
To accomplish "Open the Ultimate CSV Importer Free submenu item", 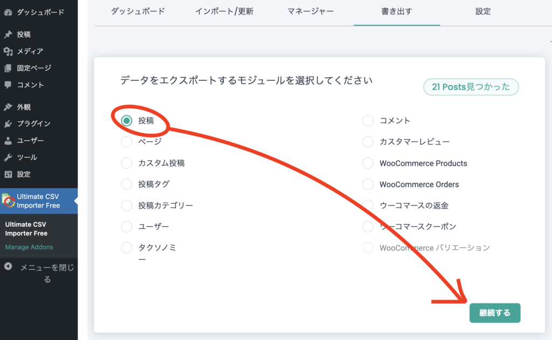I will pyautogui.click(x=26, y=229).
